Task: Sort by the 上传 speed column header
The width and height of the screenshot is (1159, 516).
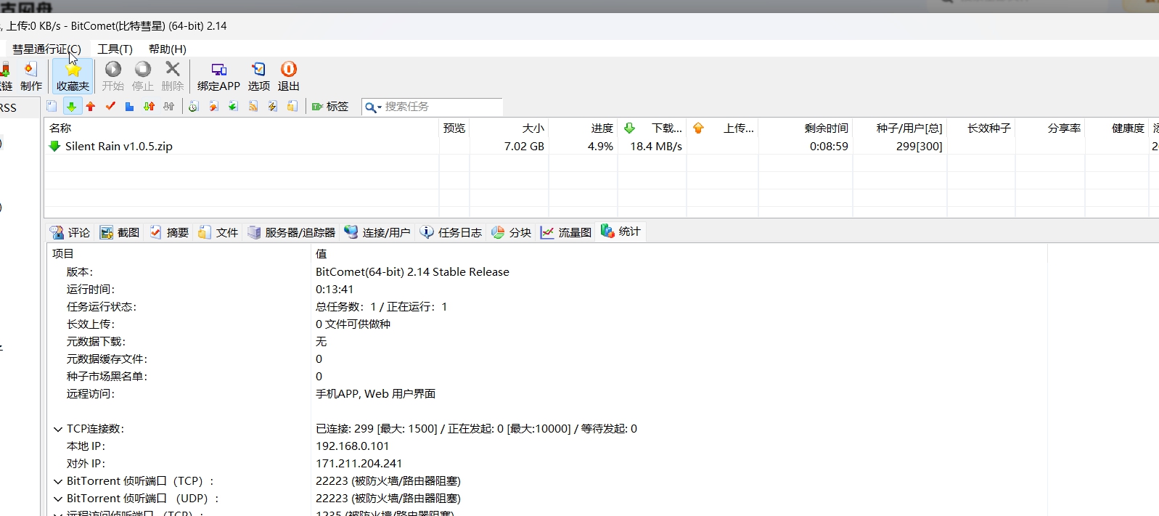Action: [722, 128]
